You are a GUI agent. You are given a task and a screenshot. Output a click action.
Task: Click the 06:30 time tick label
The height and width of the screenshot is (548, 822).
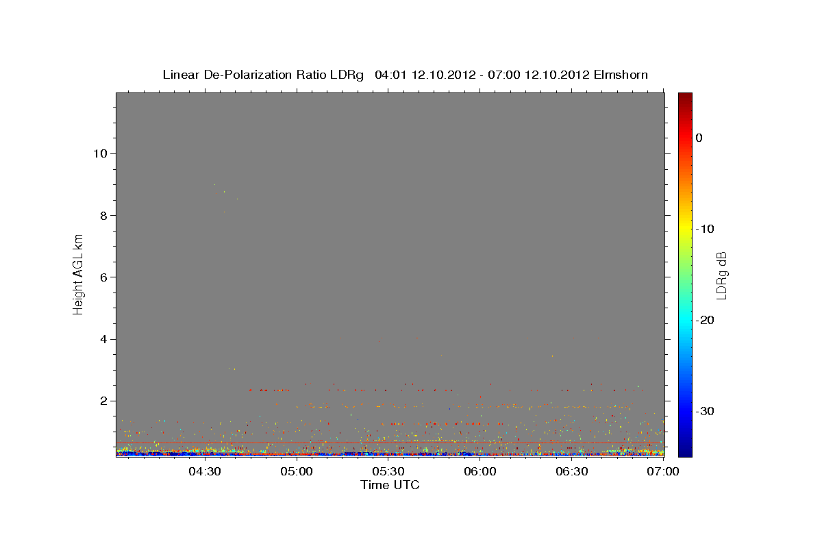point(572,471)
